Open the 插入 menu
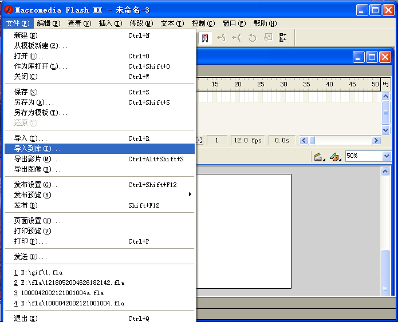The image size is (398, 322). point(111,23)
